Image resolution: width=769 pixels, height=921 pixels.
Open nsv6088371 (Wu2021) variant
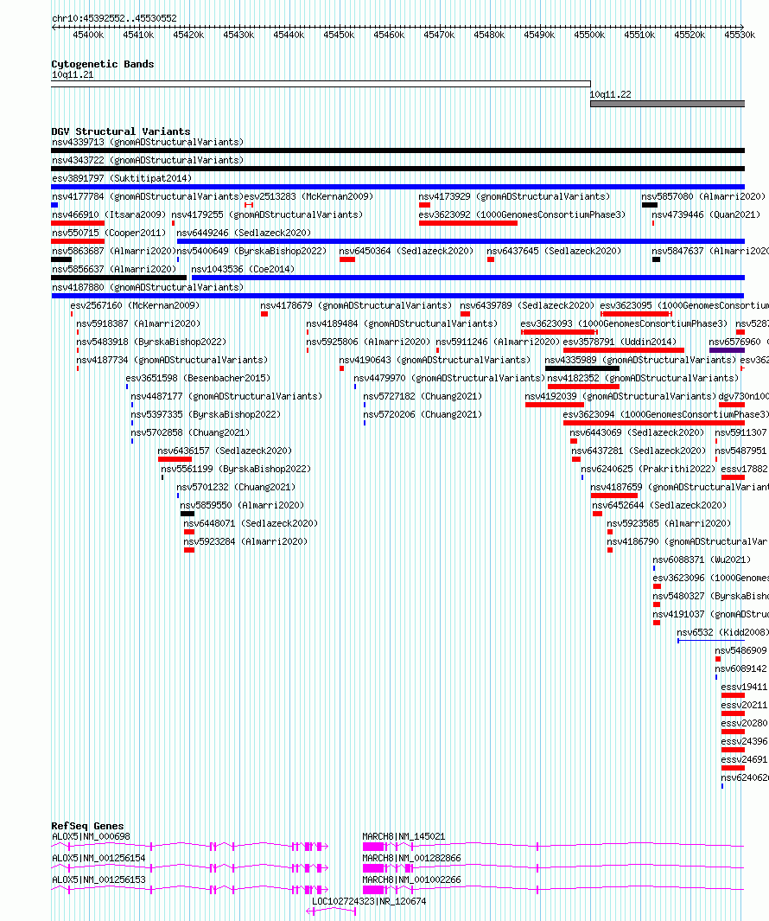702,560
